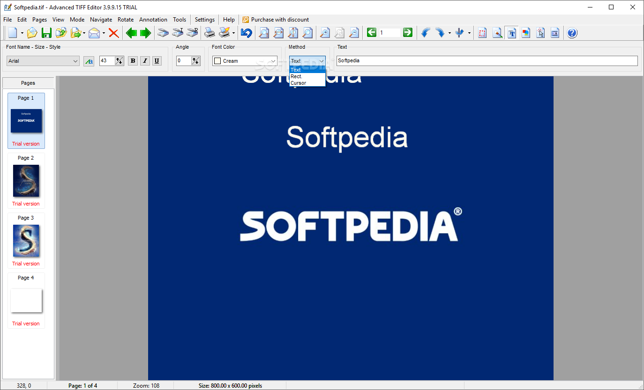Select the Page 3 thumbnail
This screenshot has width=644, height=390.
26,240
